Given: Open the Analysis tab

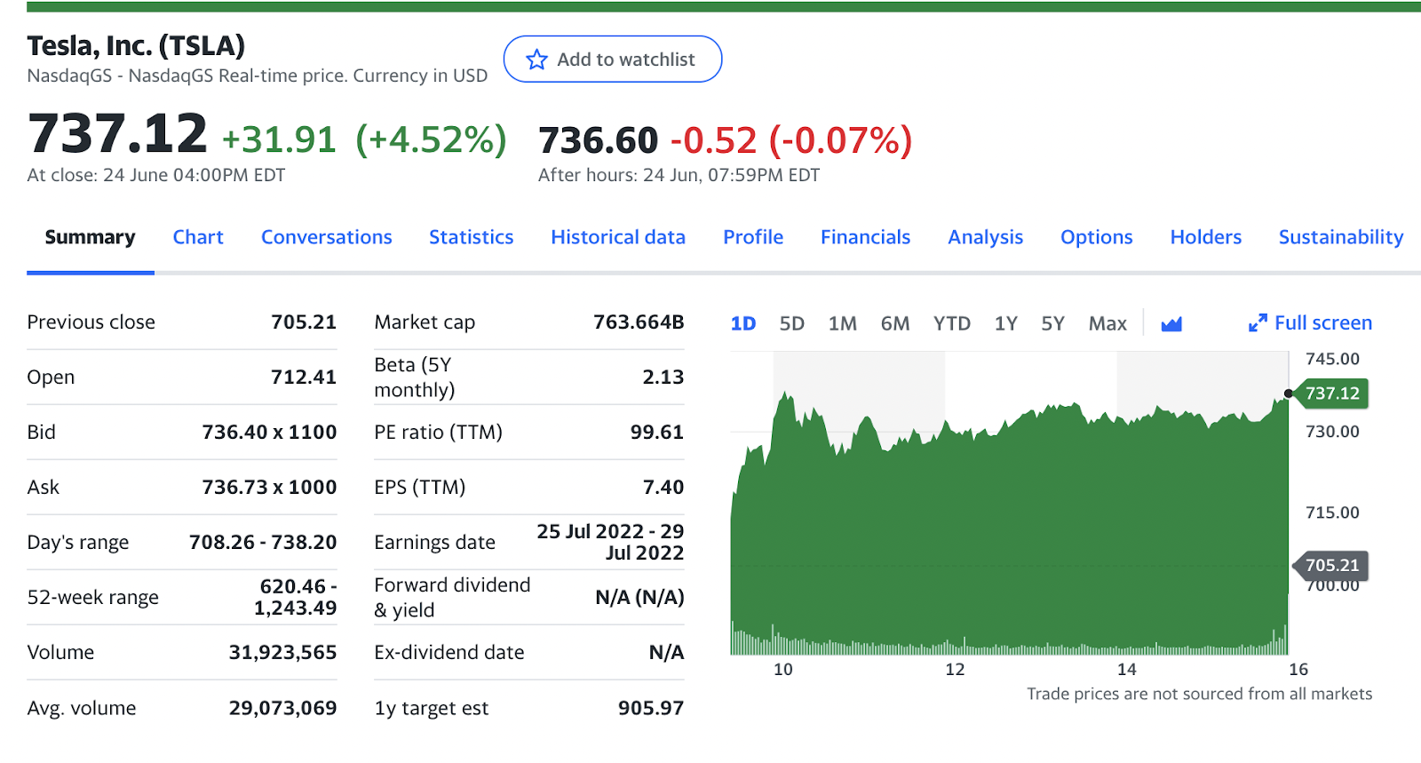Looking at the screenshot, I should pos(986,237).
